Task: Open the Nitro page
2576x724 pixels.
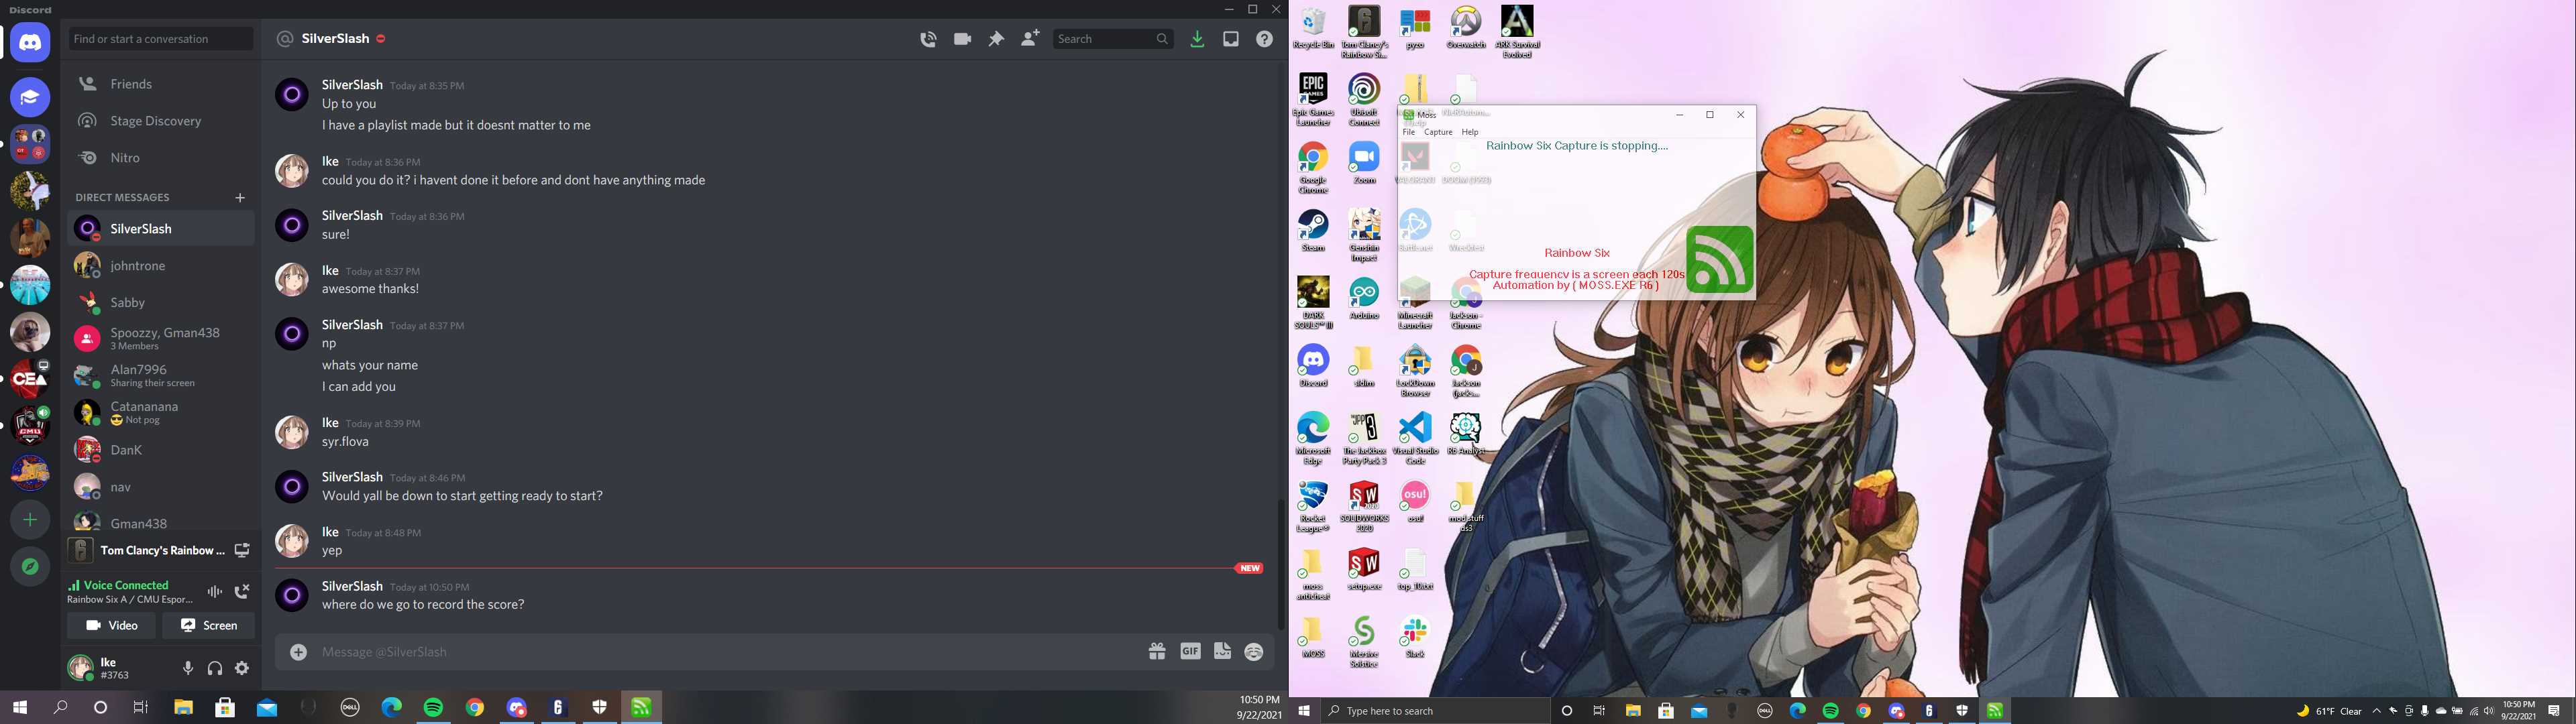Action: point(160,158)
